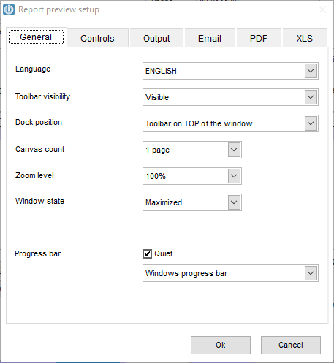Click the Progress bar label
Screen dimensions: 334x363
37,253
